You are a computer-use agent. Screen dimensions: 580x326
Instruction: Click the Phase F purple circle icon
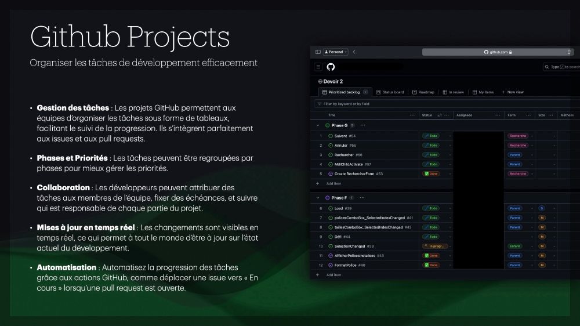pyautogui.click(x=327, y=198)
